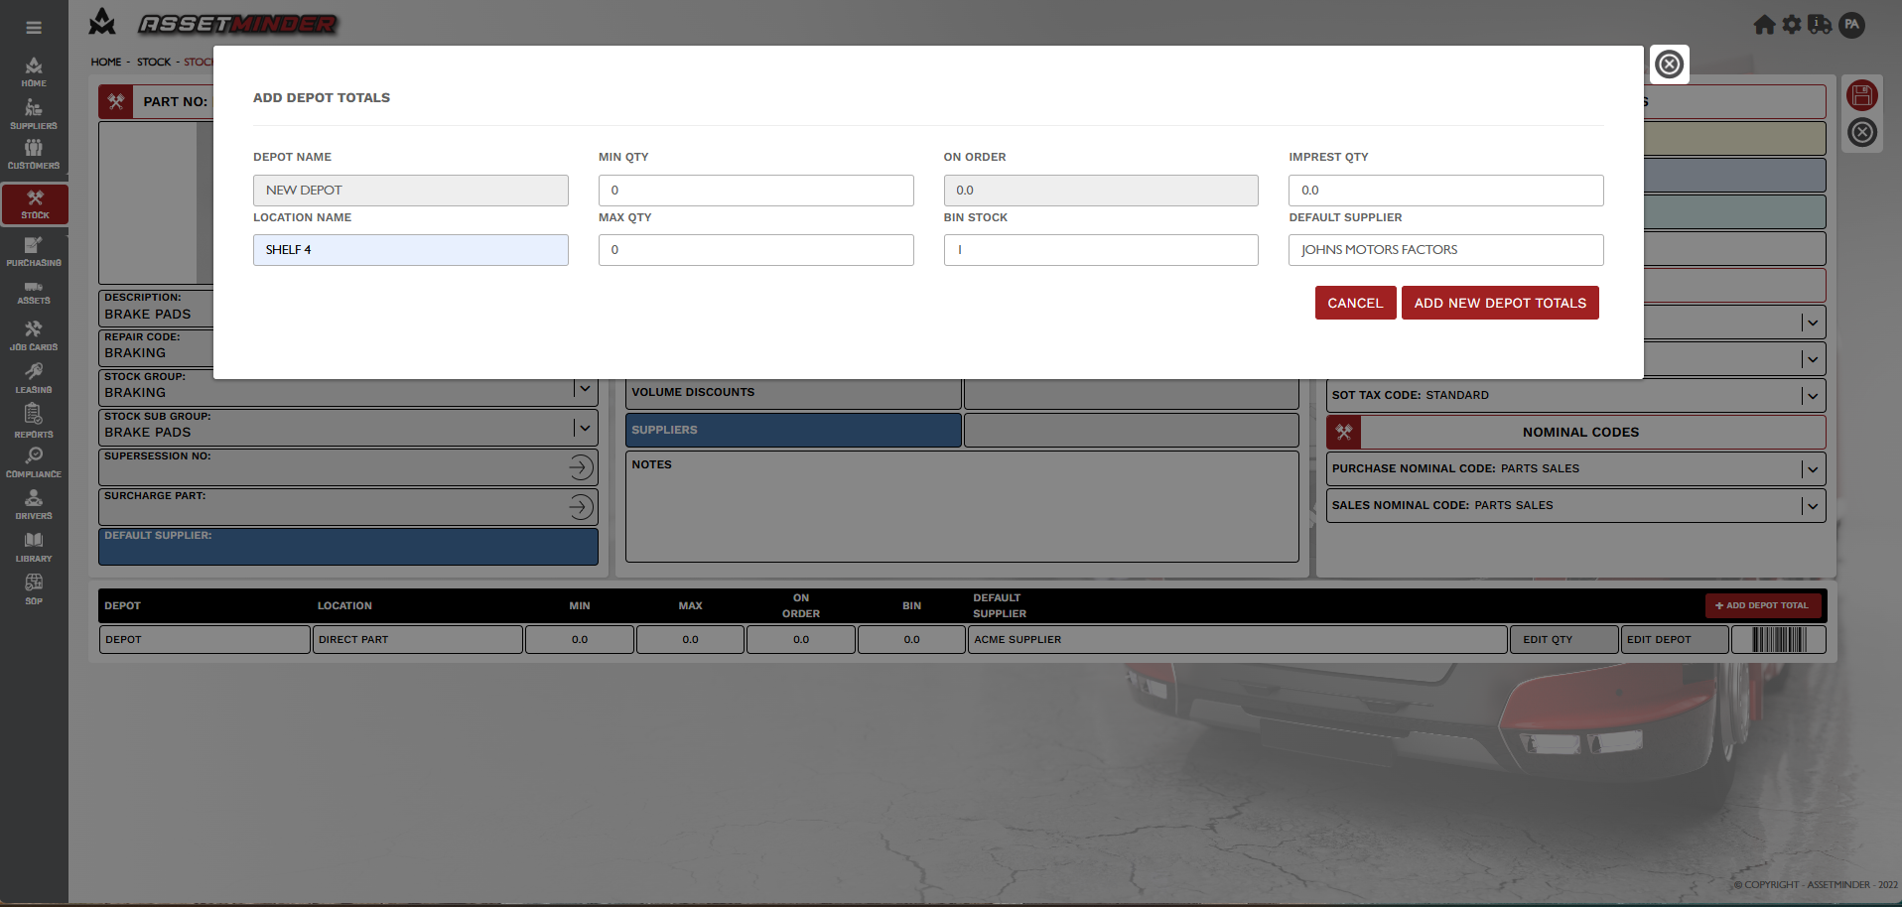
Task: Click Add New Depot Totals button
Action: click(x=1499, y=304)
